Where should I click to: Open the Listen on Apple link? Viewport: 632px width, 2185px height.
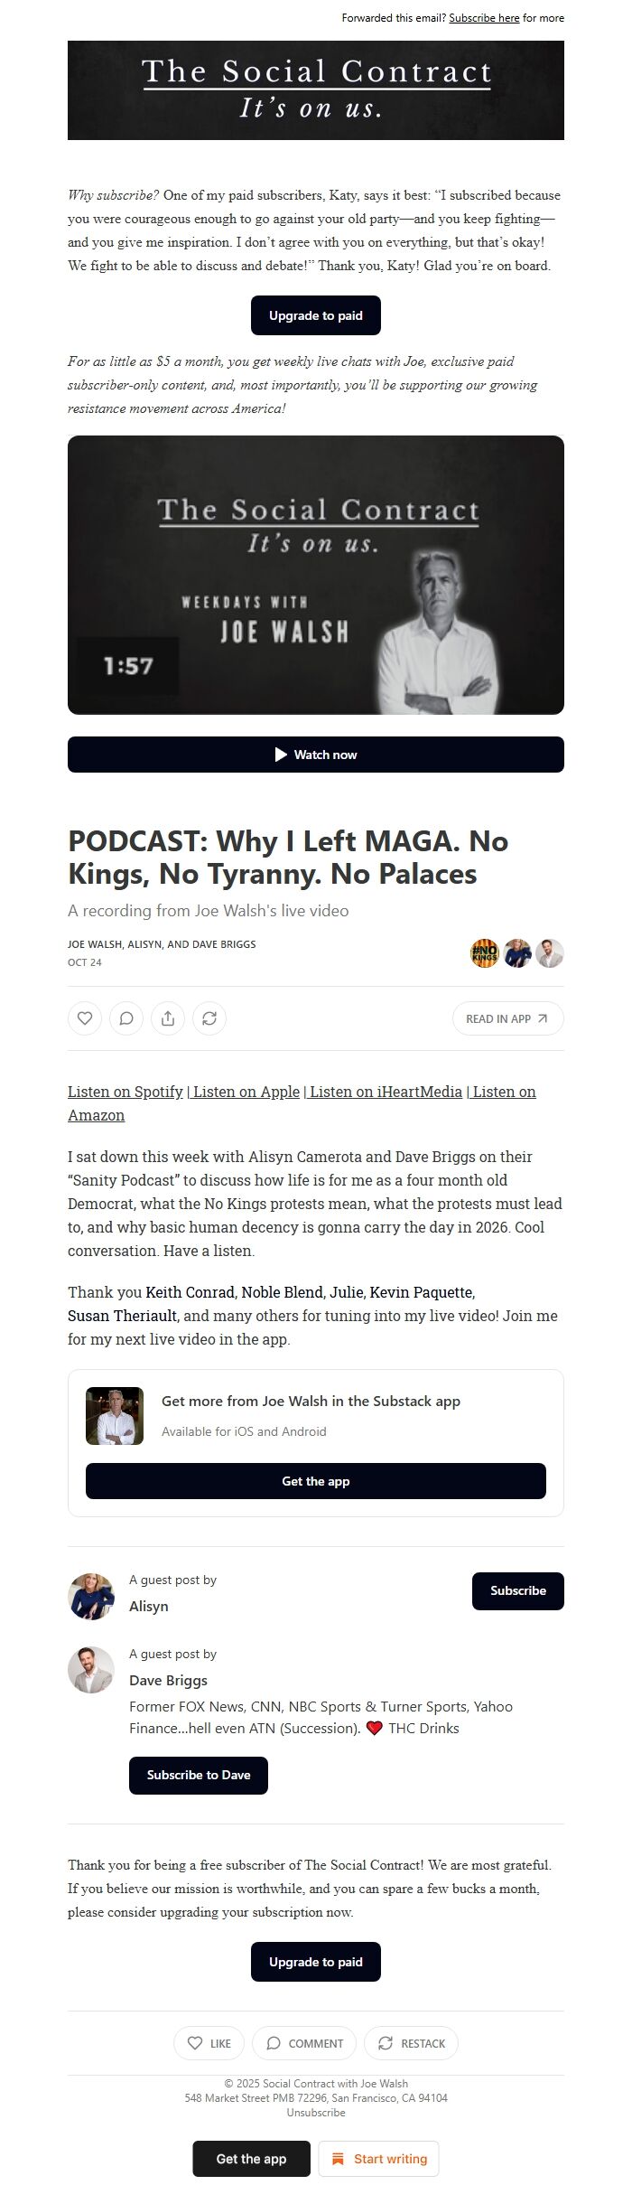click(x=246, y=1092)
